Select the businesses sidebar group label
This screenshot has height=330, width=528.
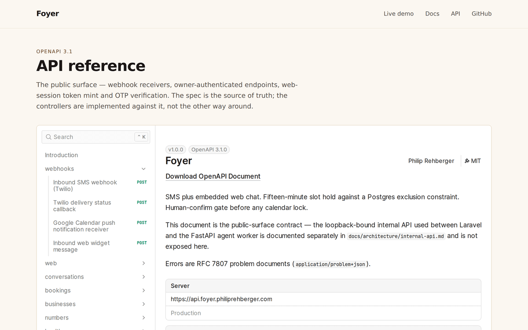coord(60,304)
